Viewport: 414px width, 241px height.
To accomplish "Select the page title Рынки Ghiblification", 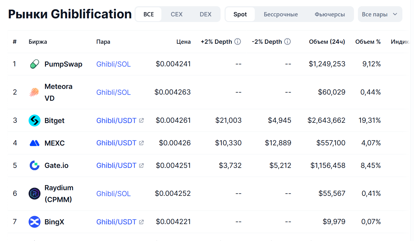I will pos(70,14).
